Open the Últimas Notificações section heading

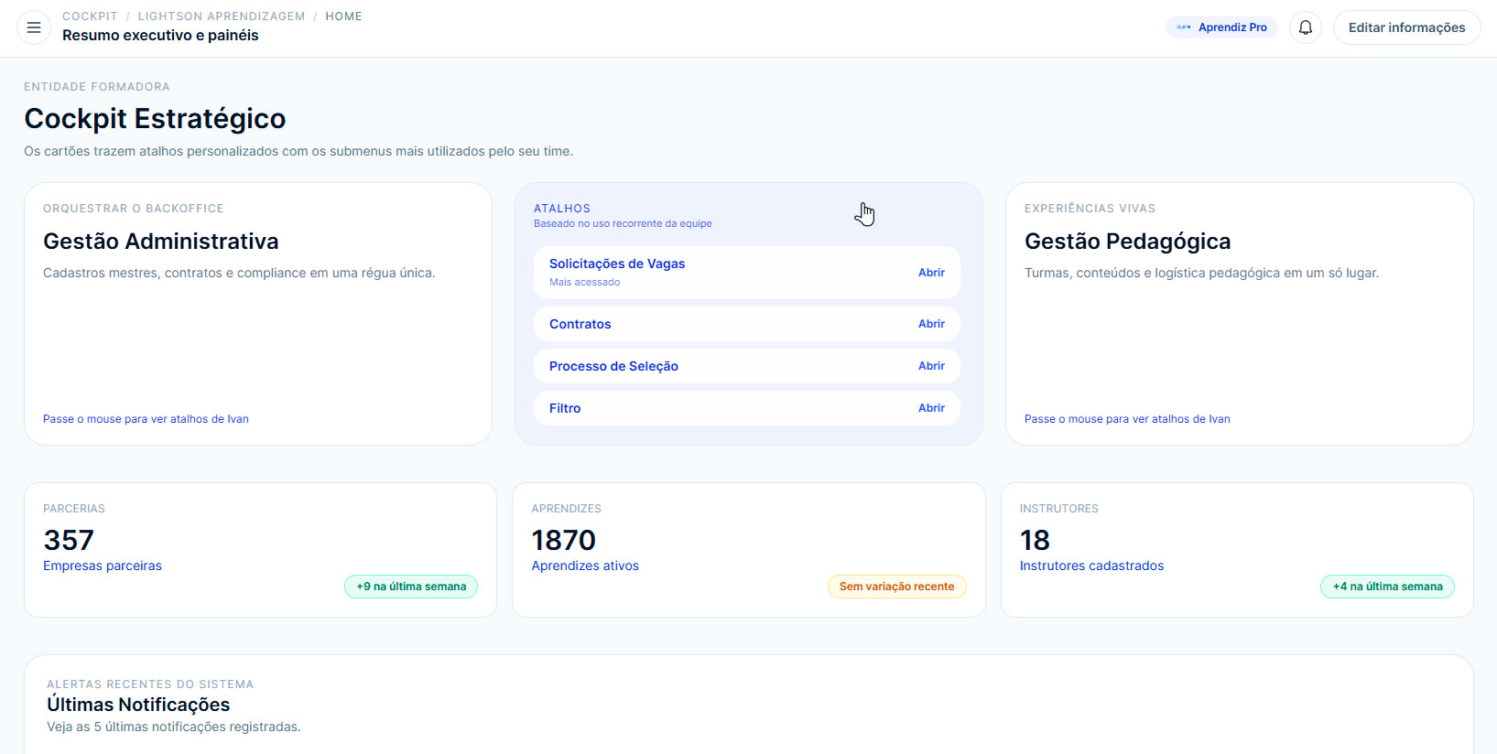(x=138, y=705)
